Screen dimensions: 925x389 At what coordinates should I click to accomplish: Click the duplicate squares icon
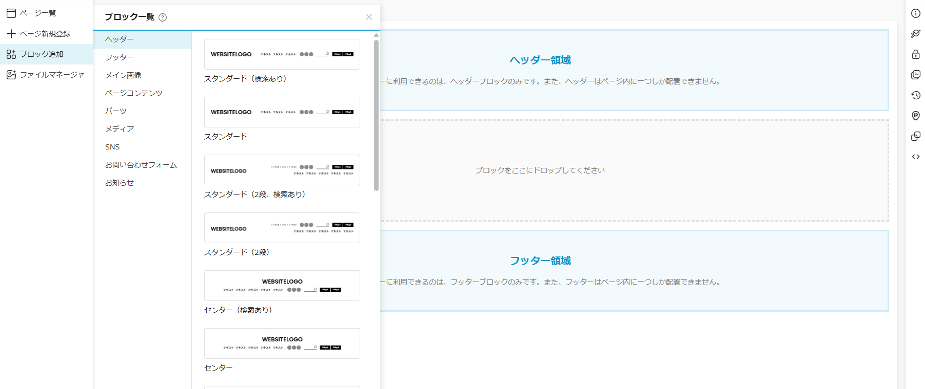(916, 136)
